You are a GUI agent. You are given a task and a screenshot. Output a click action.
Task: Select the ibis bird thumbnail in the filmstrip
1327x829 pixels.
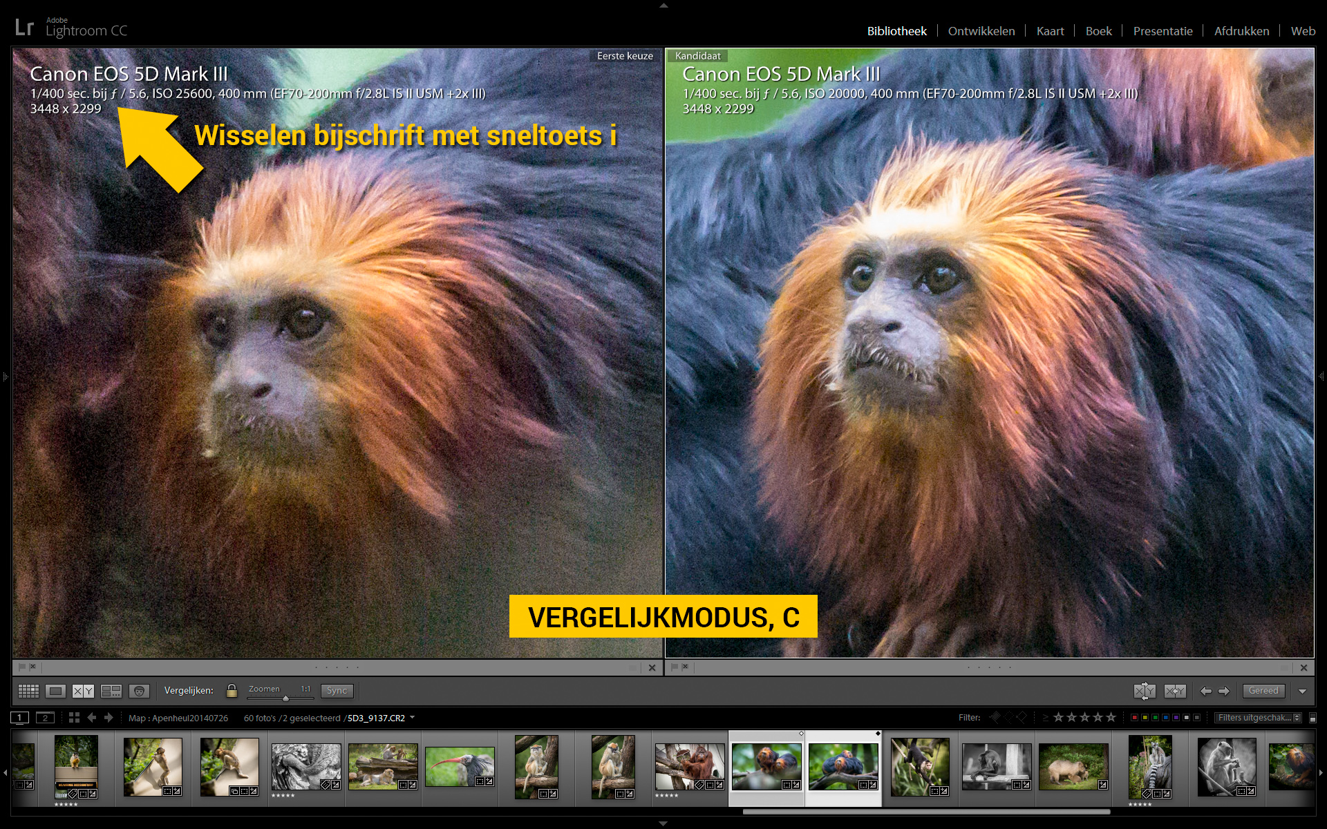[460, 767]
